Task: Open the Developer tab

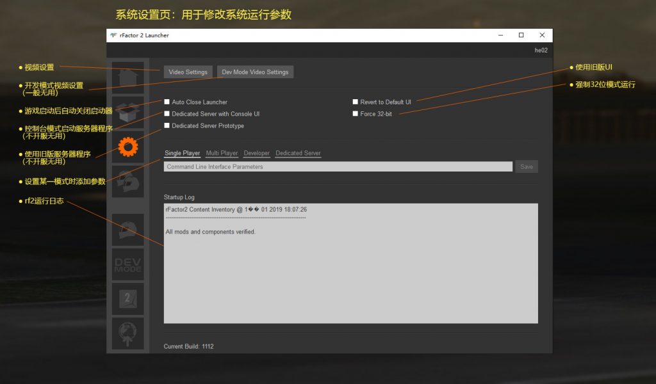Action: tap(257, 154)
